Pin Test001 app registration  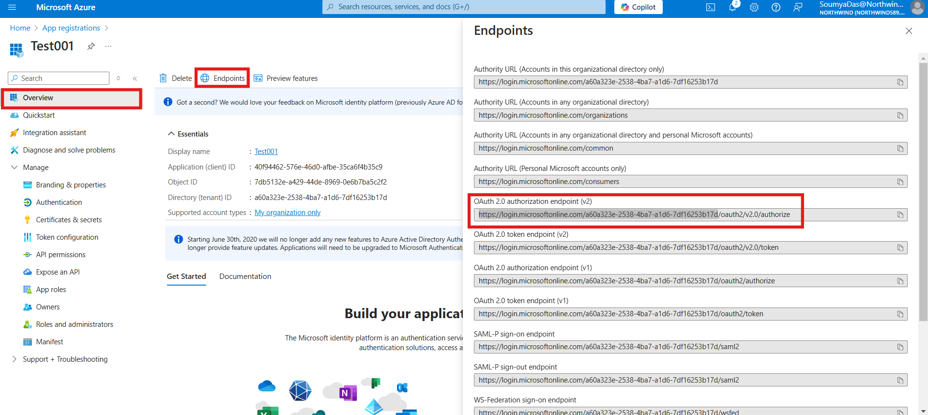(x=91, y=46)
